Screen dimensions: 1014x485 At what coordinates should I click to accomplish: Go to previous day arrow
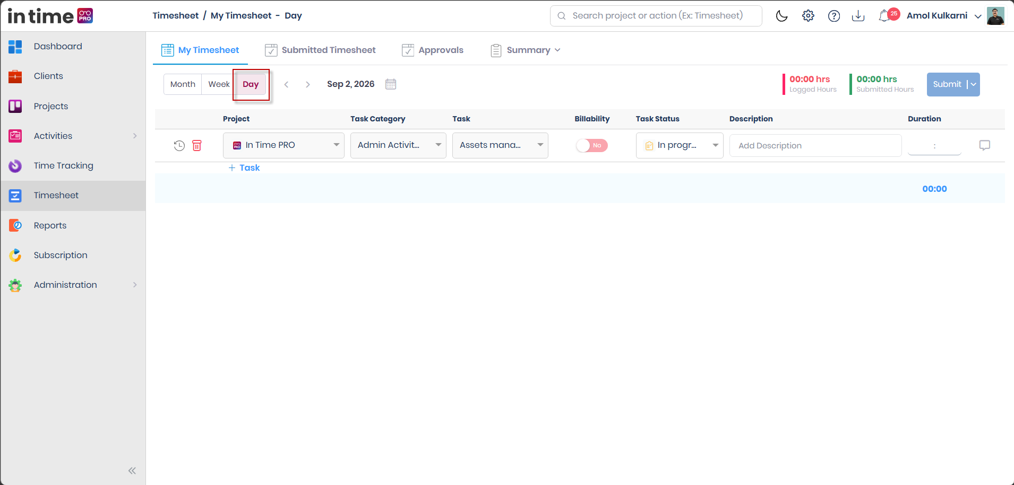(x=286, y=84)
